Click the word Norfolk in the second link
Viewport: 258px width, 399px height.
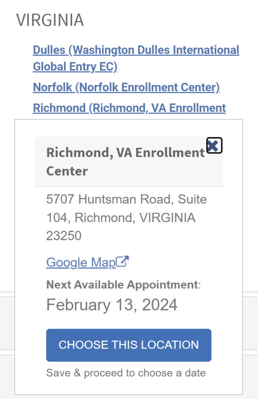(52, 87)
